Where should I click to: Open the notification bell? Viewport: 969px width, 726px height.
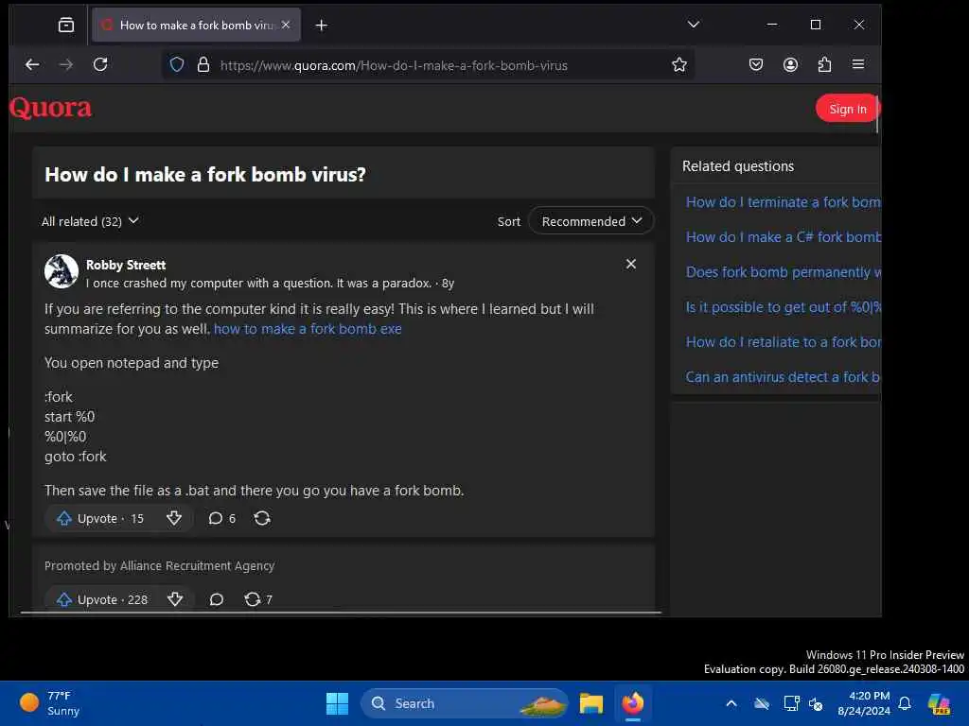point(905,703)
